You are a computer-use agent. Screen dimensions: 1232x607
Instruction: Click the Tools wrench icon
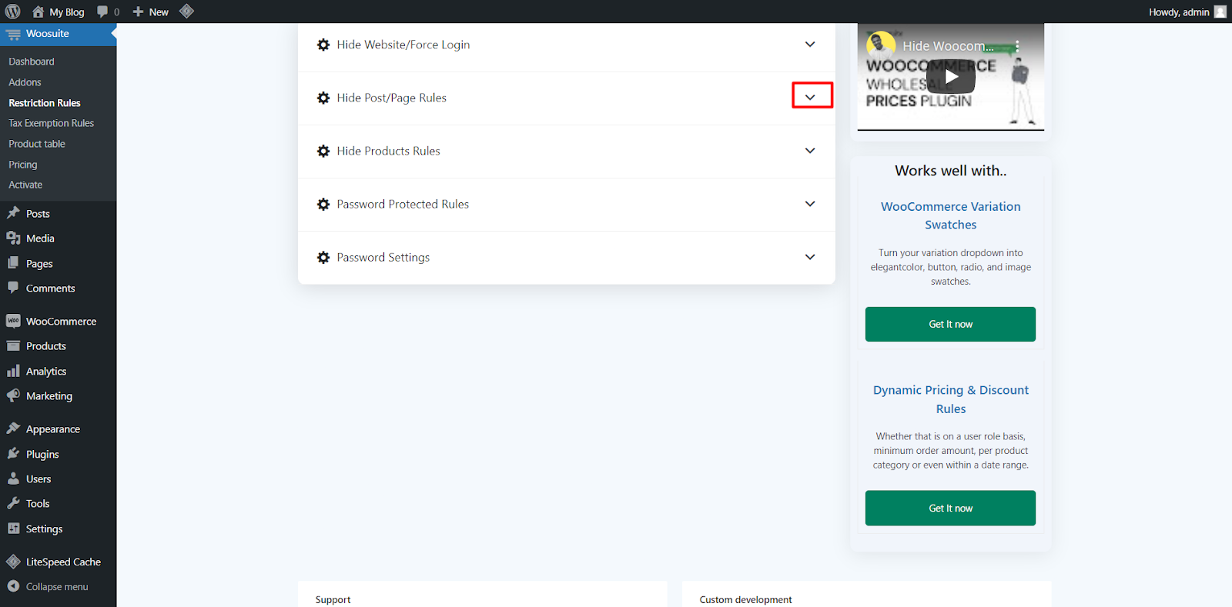tap(13, 503)
